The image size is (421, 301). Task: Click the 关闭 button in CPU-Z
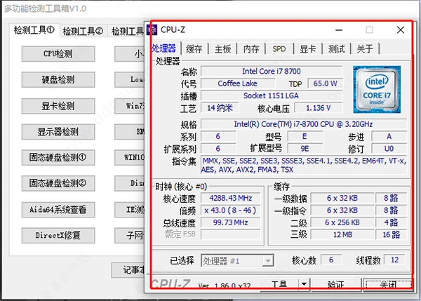click(x=388, y=284)
